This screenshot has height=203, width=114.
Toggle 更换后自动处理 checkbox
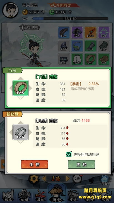click(x=69, y=154)
